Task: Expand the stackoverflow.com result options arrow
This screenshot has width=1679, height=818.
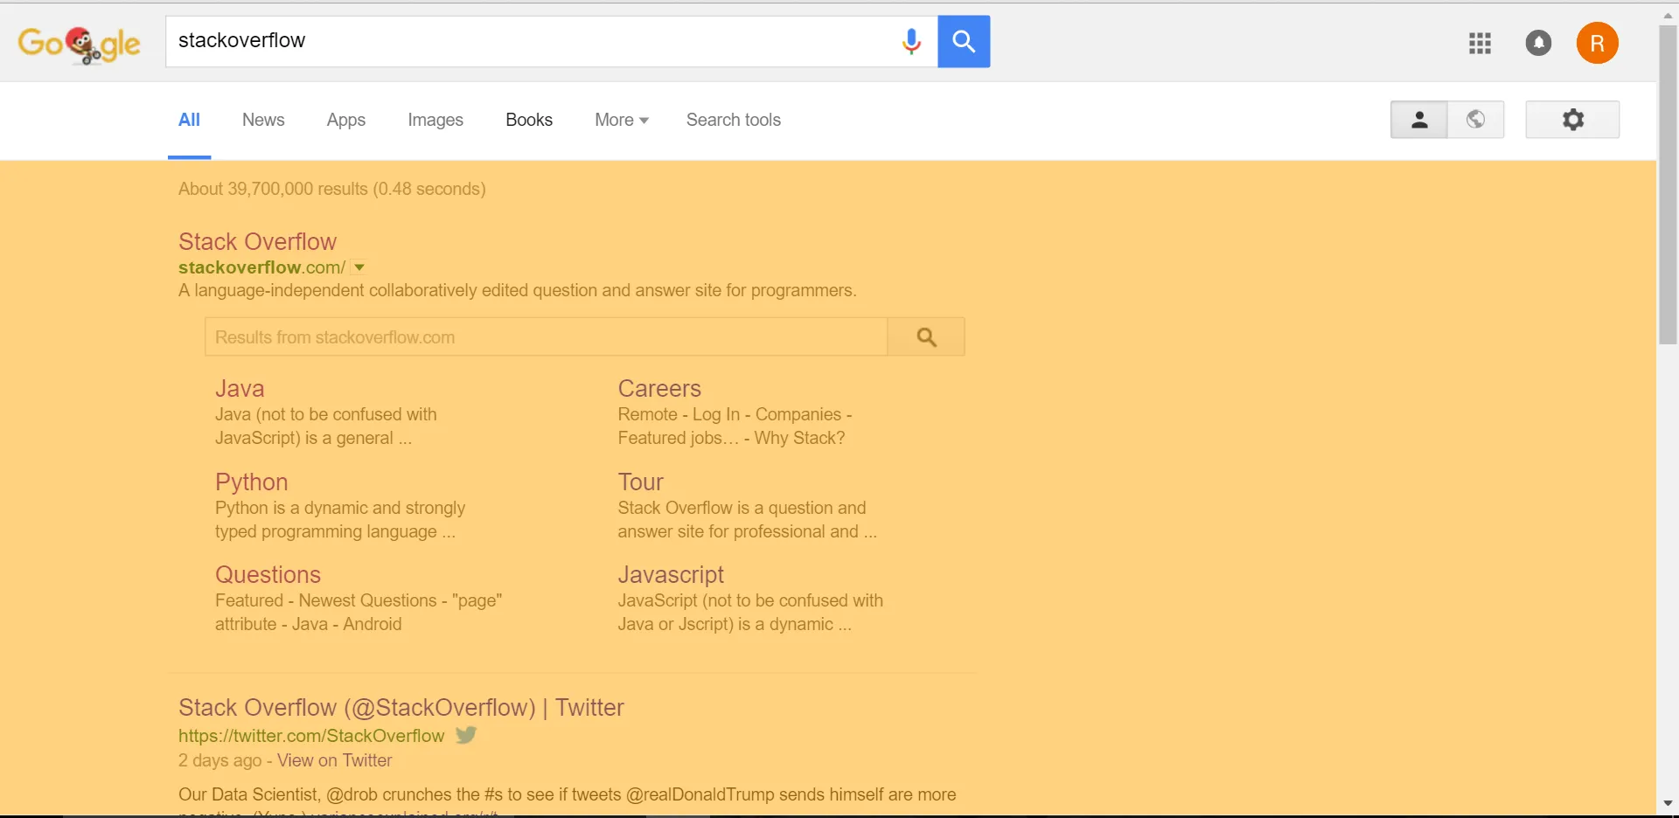Action: point(359,267)
